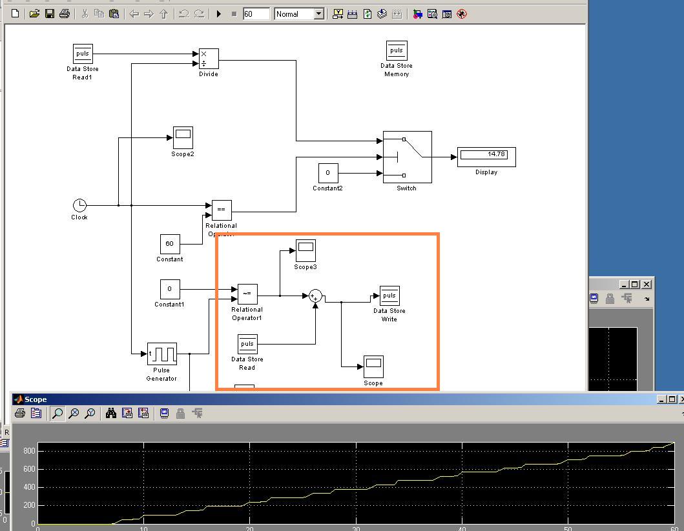This screenshot has width=684, height=531.
Task: Click the Restore saved axes settings icon
Action: [x=143, y=413]
